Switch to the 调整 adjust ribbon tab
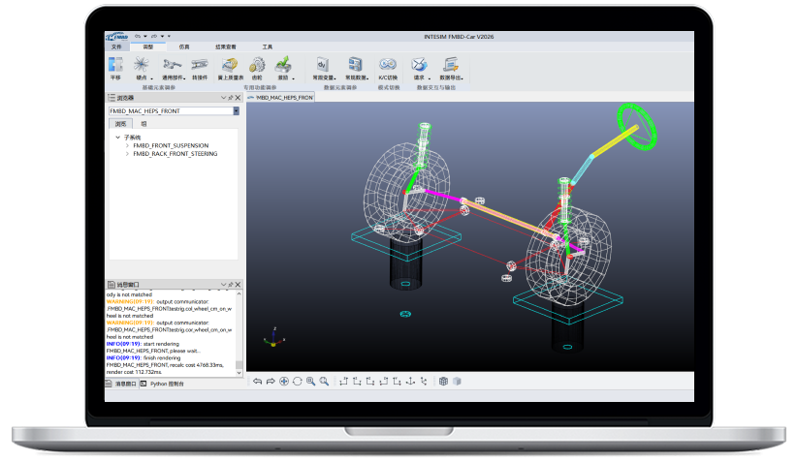Viewport: 798px width, 462px height. click(x=148, y=46)
